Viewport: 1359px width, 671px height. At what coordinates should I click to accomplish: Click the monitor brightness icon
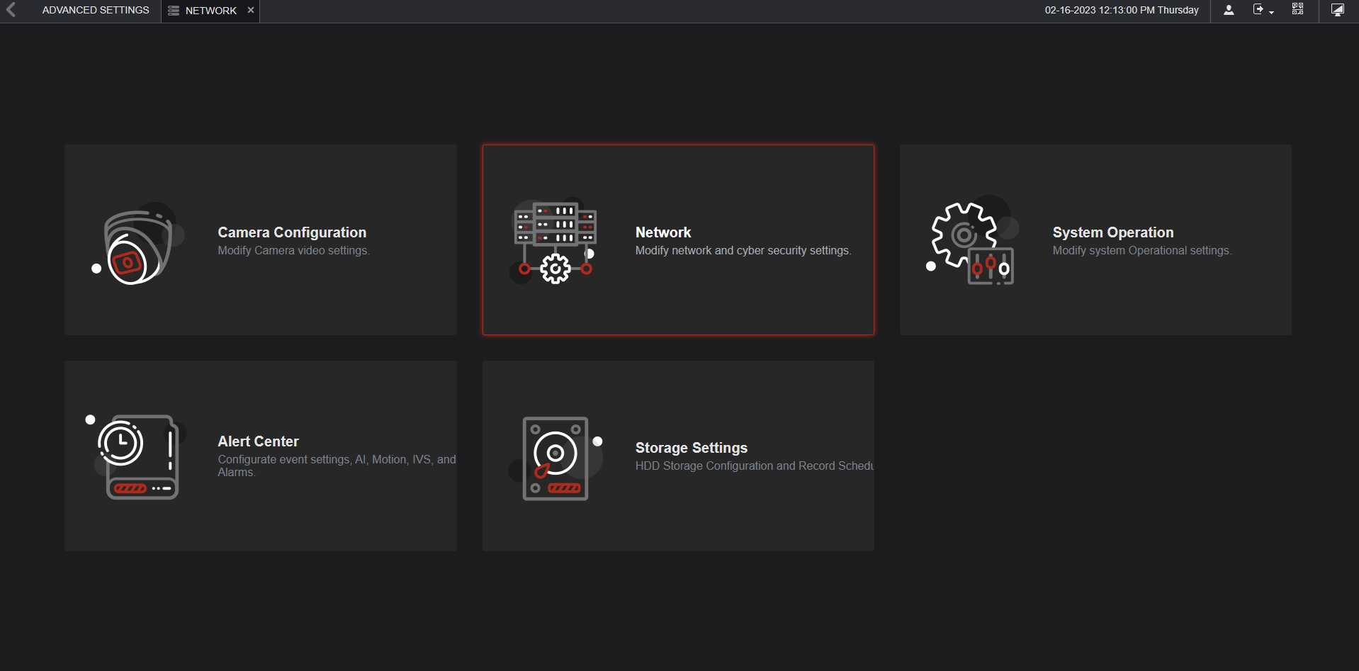click(1338, 10)
